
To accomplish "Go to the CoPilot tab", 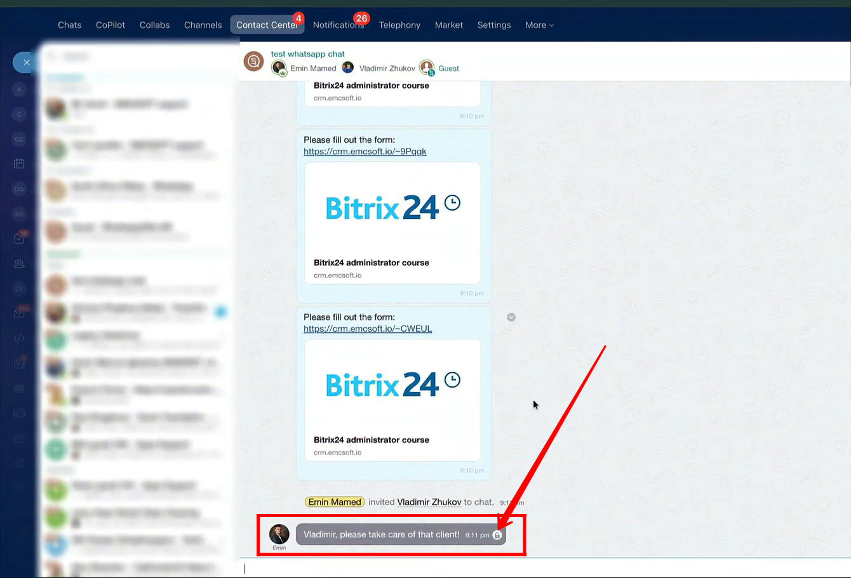I will (111, 25).
